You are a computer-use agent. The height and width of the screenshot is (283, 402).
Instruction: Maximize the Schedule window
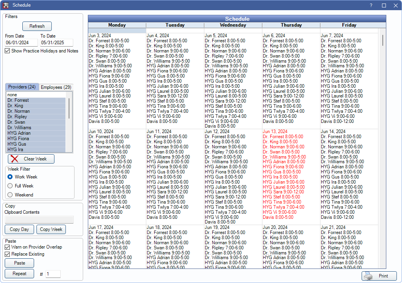pos(384,5)
